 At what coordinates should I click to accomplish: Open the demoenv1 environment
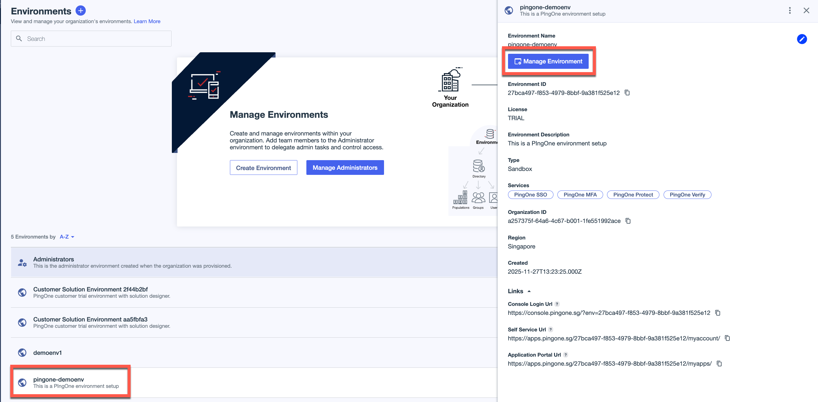(48, 352)
